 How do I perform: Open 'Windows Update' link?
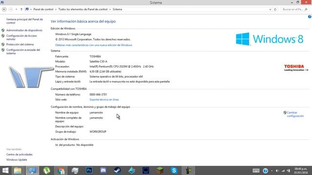coord(17,160)
